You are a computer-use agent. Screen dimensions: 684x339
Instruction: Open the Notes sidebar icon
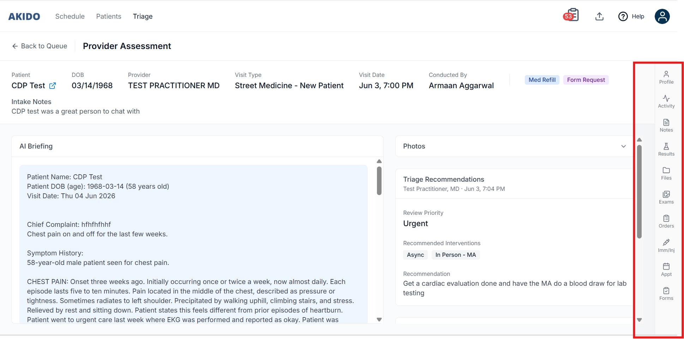tap(666, 125)
